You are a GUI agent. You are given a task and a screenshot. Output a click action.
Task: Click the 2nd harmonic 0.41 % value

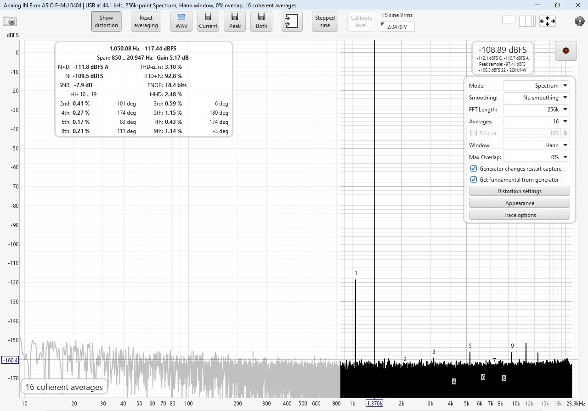(x=81, y=104)
